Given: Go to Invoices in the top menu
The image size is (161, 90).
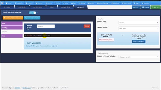Looking at the screenshot, I should tap(49, 3).
